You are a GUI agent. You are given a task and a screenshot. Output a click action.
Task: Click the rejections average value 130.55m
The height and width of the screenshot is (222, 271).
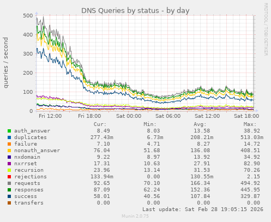pyautogui.click(x=202, y=177)
